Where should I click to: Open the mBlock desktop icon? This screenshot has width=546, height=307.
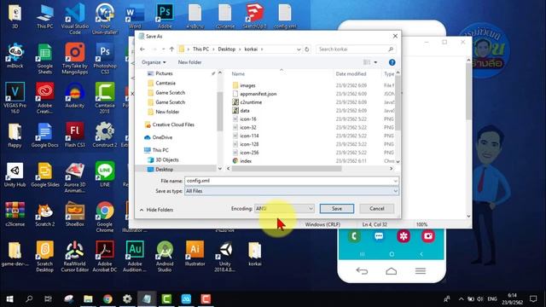(15, 55)
